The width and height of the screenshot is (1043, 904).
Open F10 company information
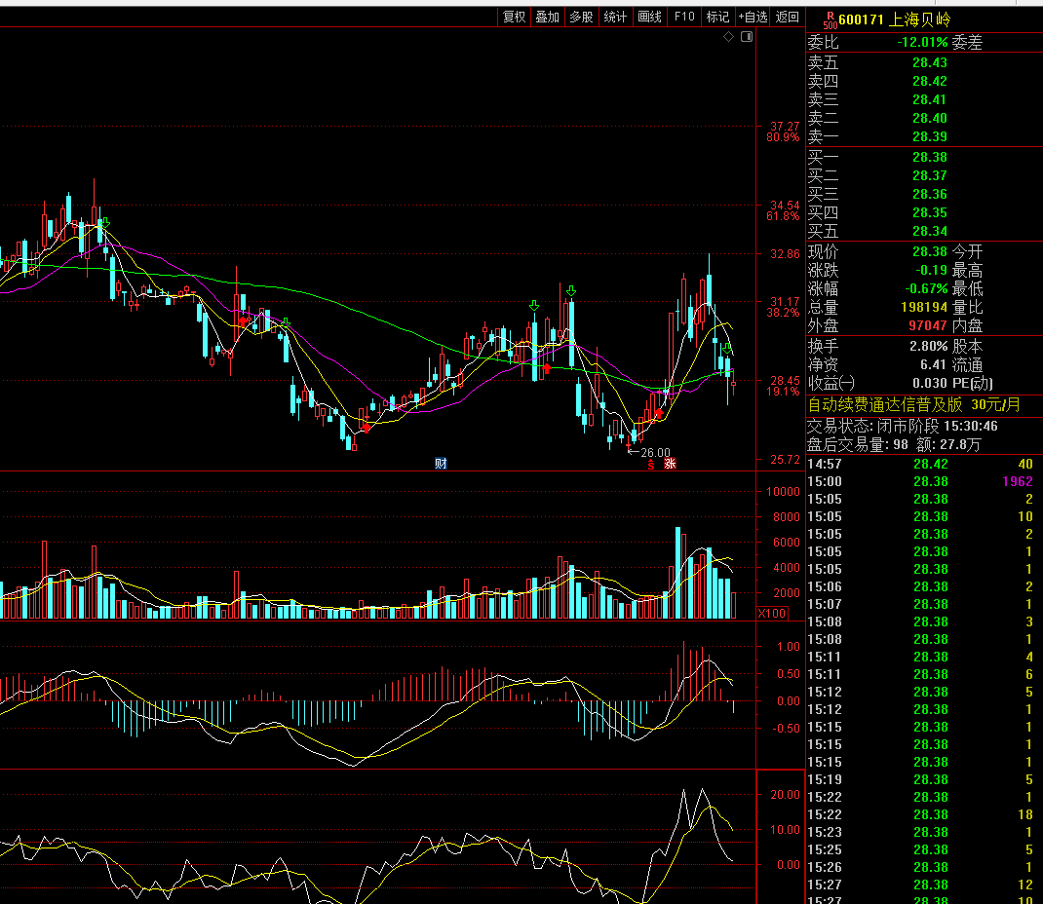[684, 17]
